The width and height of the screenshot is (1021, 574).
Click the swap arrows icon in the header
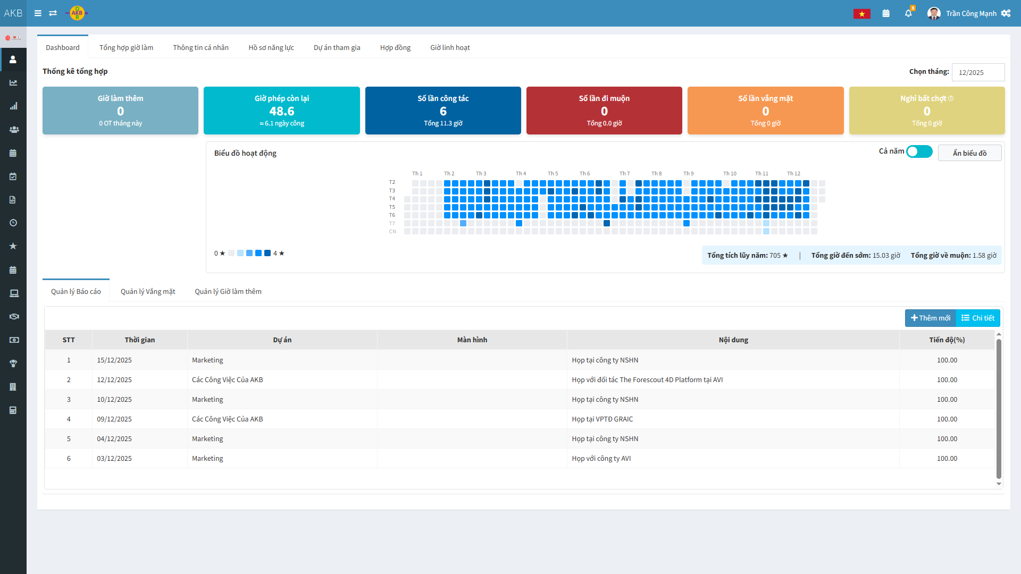pyautogui.click(x=53, y=13)
